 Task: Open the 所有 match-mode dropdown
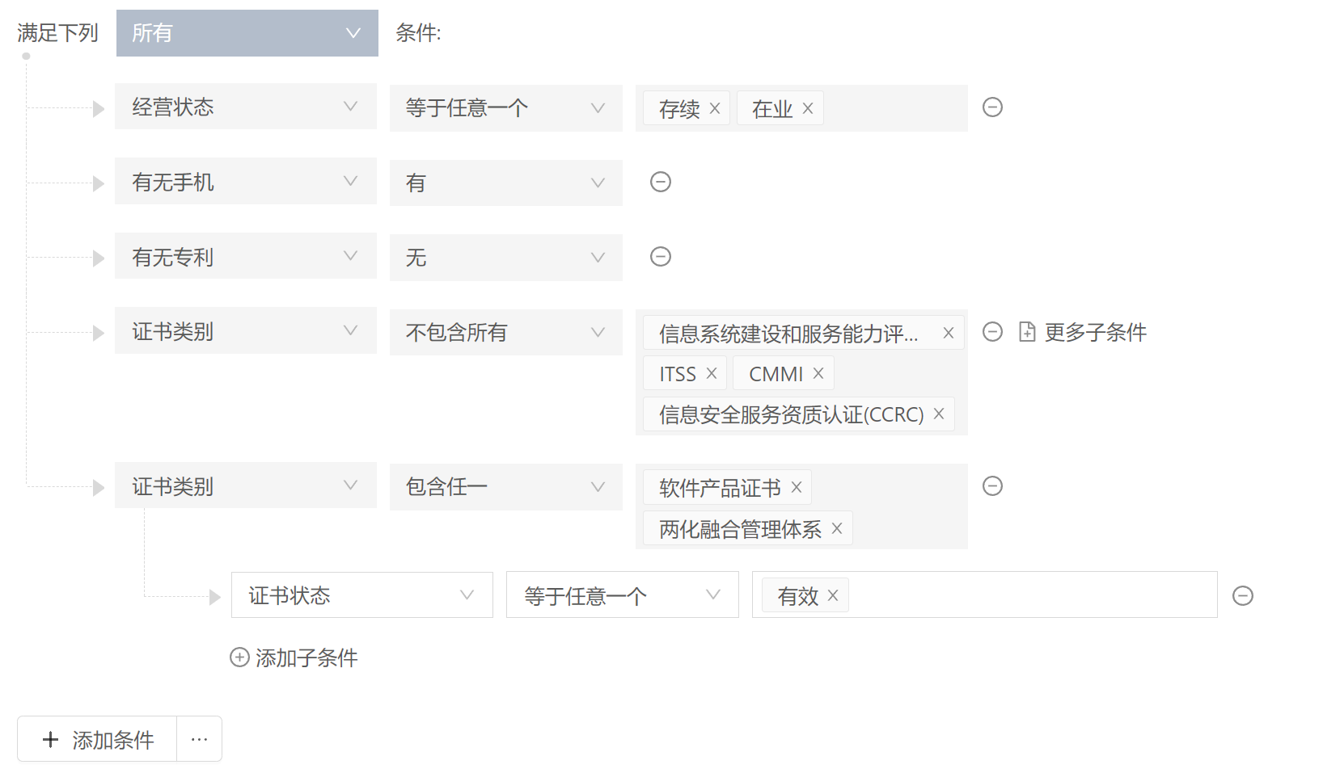(247, 33)
